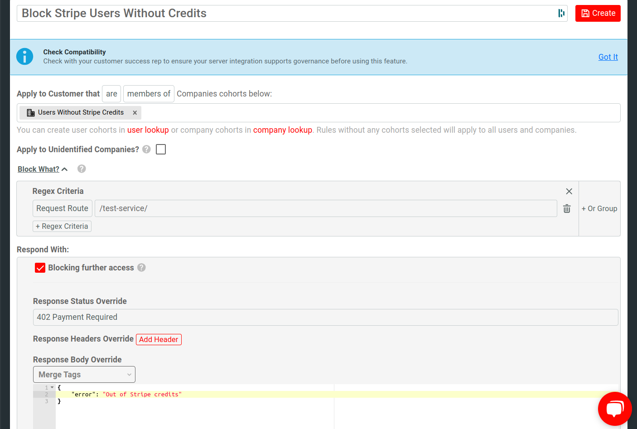
Task: Click the help icon beside Block What
Action: (82, 169)
